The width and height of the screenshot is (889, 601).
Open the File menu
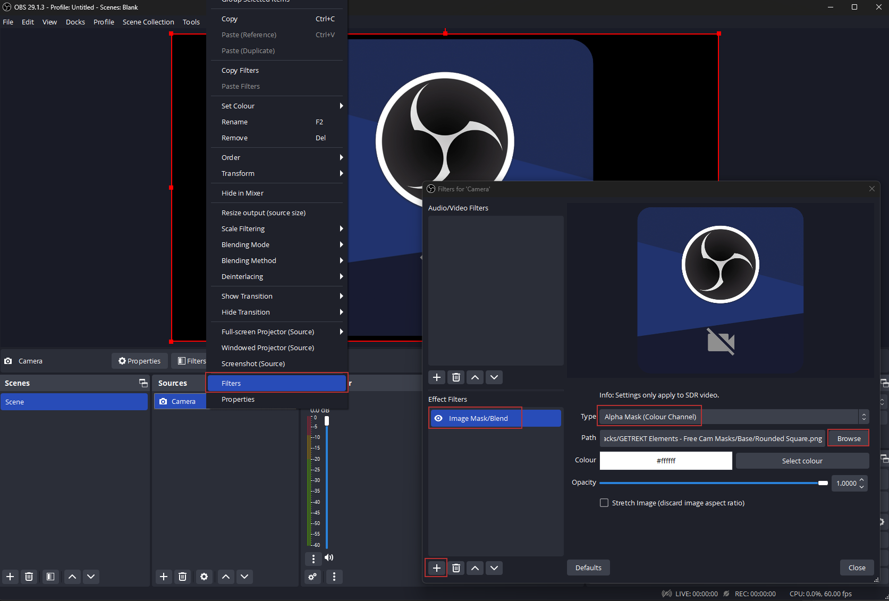[8, 22]
